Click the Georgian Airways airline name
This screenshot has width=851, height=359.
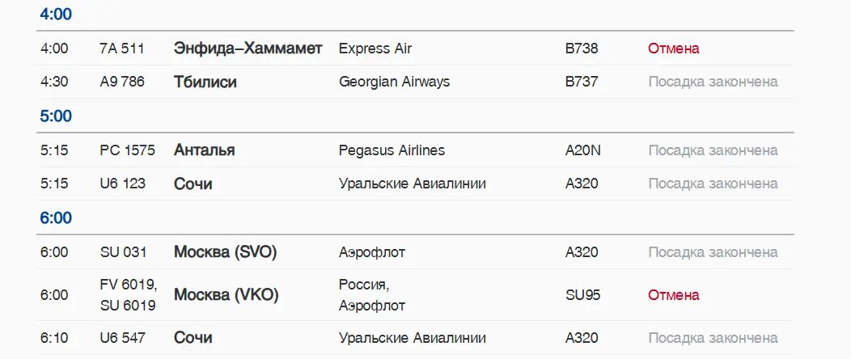[394, 82]
